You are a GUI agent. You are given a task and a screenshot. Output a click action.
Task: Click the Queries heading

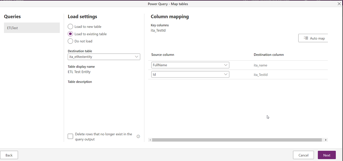pos(12,17)
